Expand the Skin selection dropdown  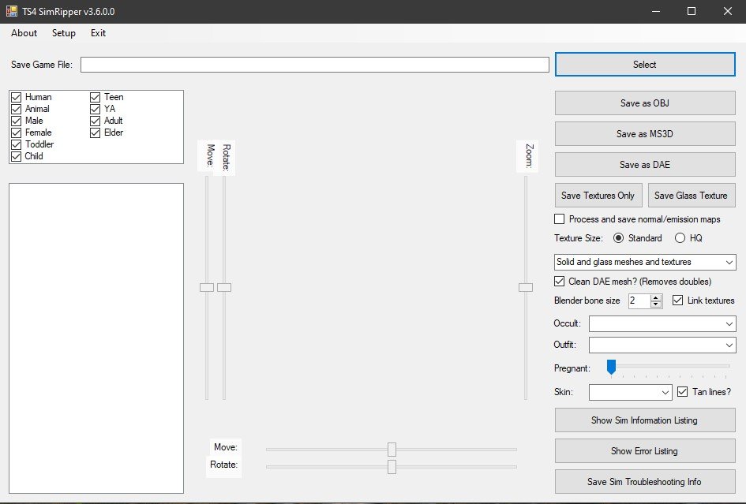pyautogui.click(x=664, y=392)
